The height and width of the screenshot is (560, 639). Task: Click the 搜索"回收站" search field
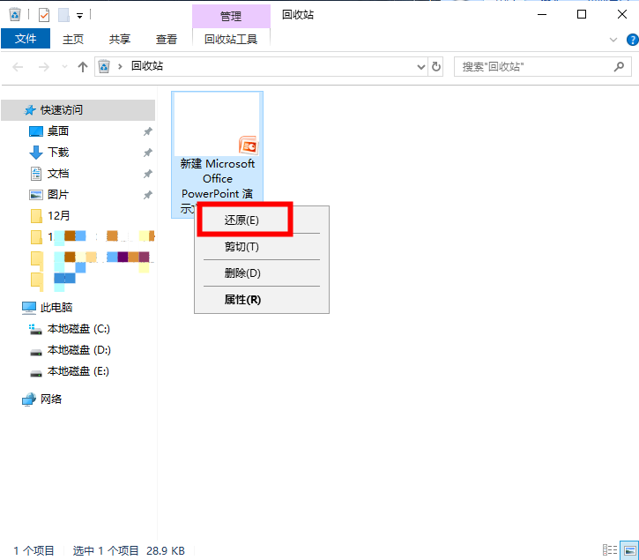543,66
